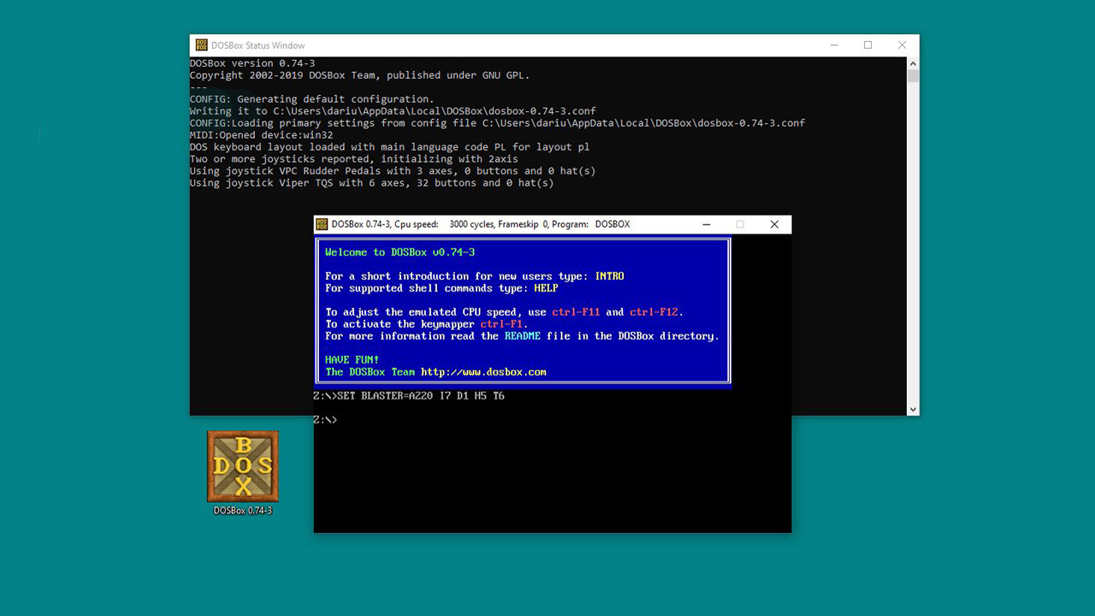Image resolution: width=1095 pixels, height=616 pixels.
Task: Click the scrollbar up arrow in the Status Window
Action: pyautogui.click(x=912, y=62)
